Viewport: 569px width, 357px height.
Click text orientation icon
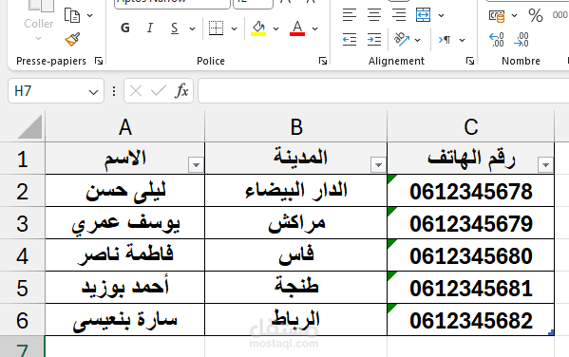[402, 39]
